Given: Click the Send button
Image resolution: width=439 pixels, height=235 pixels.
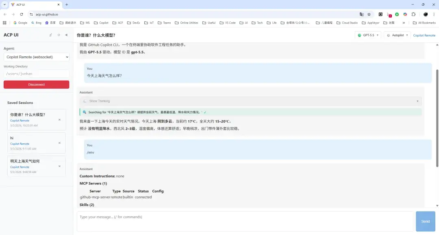Looking at the screenshot, I should click(425, 221).
